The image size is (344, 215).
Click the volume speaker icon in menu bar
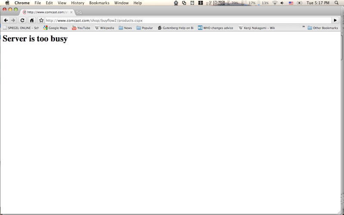[282, 3]
